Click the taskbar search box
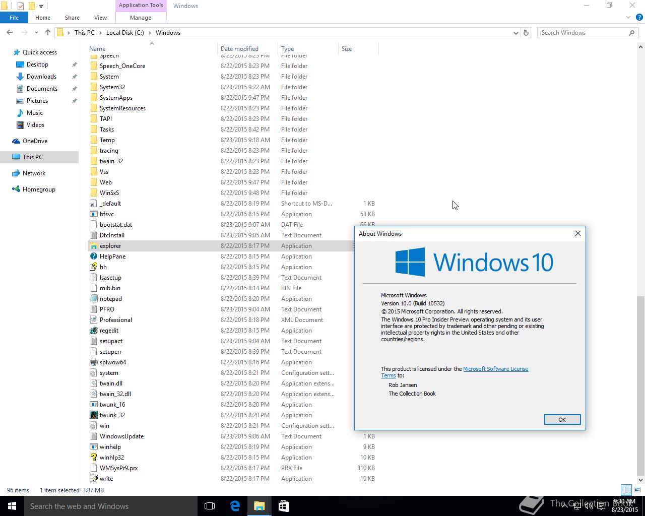Screen dimensions: 645x516 click(111, 506)
